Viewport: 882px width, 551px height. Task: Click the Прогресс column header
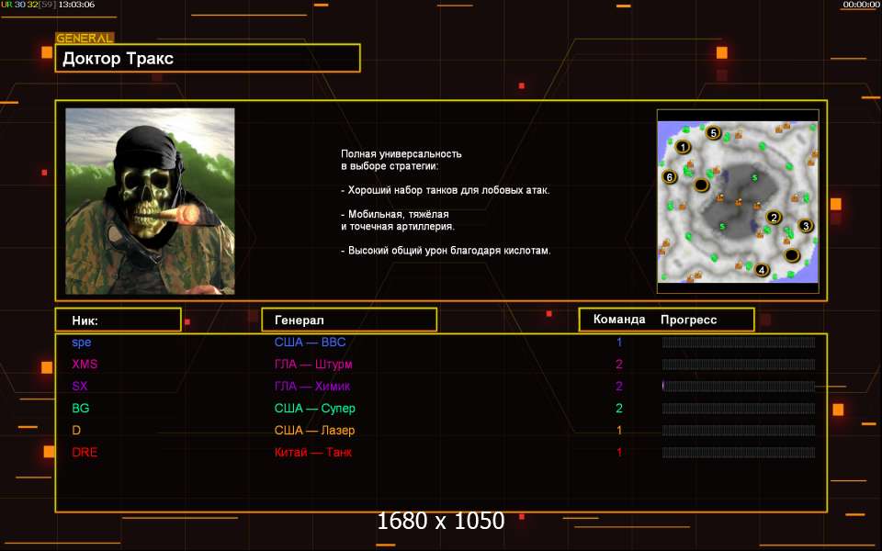(x=688, y=320)
